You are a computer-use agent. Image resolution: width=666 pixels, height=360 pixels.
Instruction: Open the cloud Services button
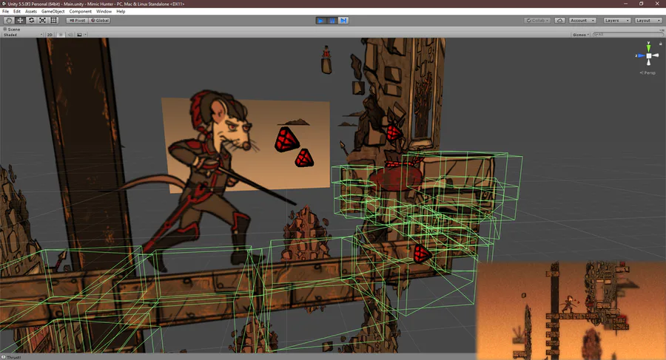(x=560, y=21)
